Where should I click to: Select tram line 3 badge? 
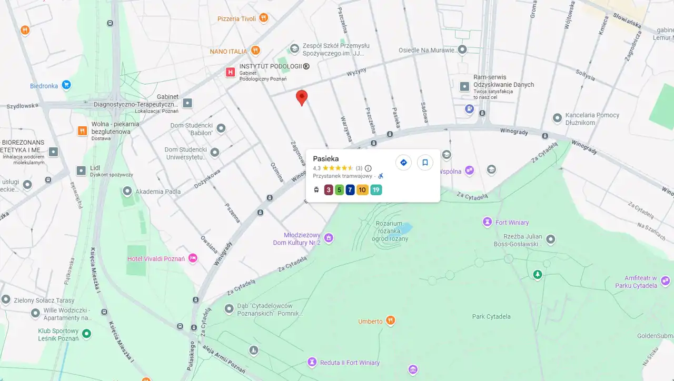click(x=329, y=190)
